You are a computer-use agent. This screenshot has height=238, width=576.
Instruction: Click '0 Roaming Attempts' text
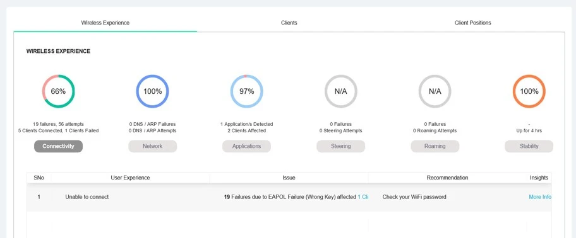435,131
